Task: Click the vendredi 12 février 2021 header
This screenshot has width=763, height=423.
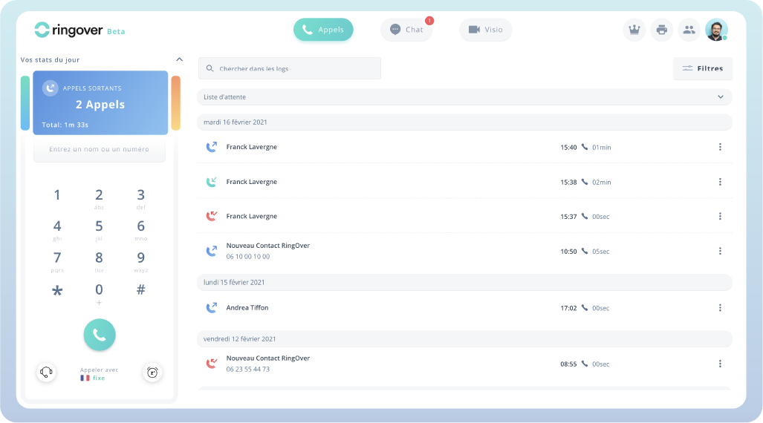Action: click(x=464, y=339)
